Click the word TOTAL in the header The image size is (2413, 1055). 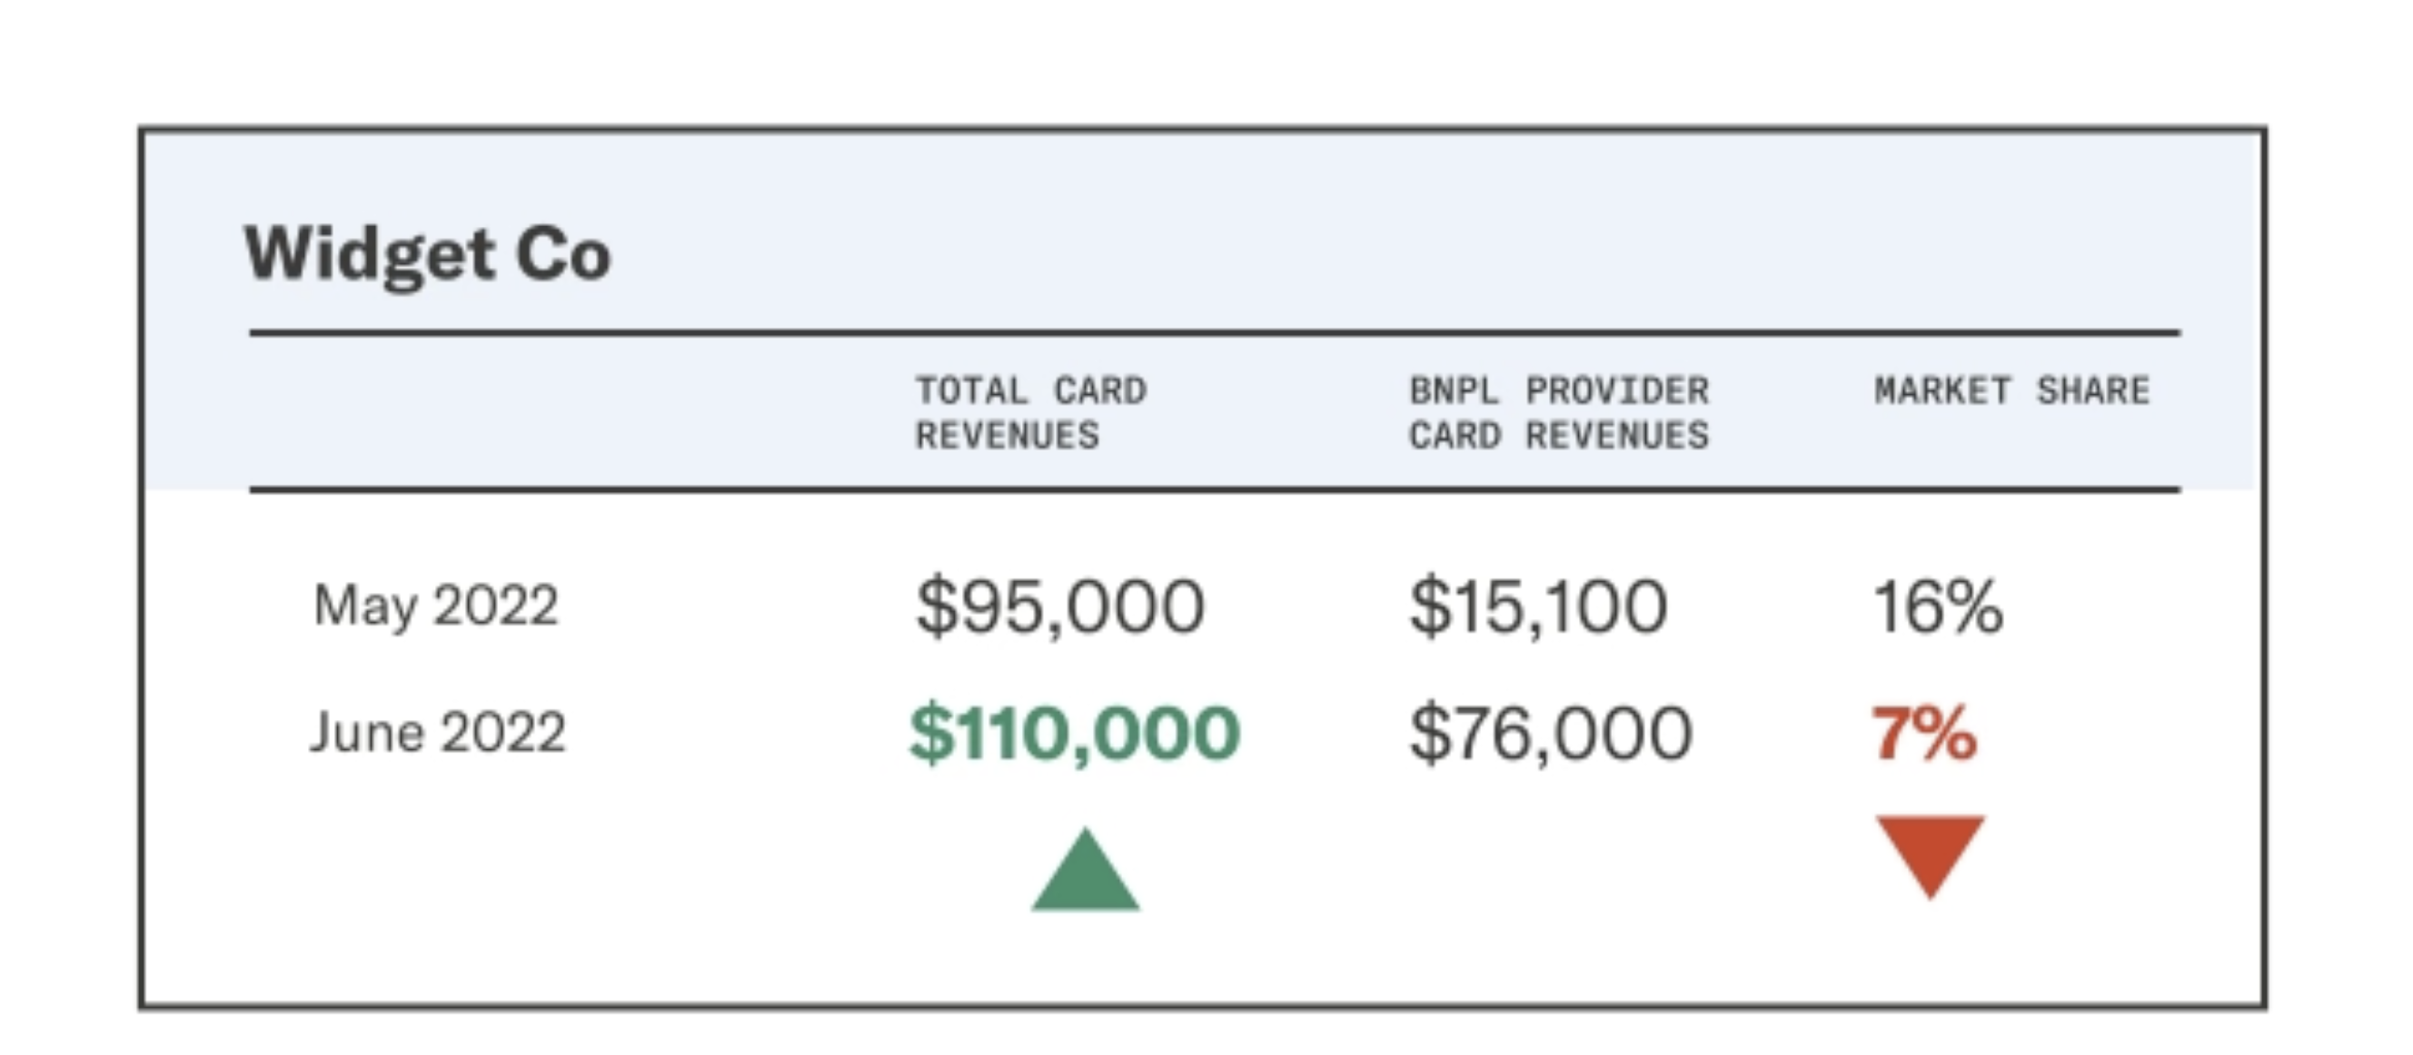pos(971,390)
